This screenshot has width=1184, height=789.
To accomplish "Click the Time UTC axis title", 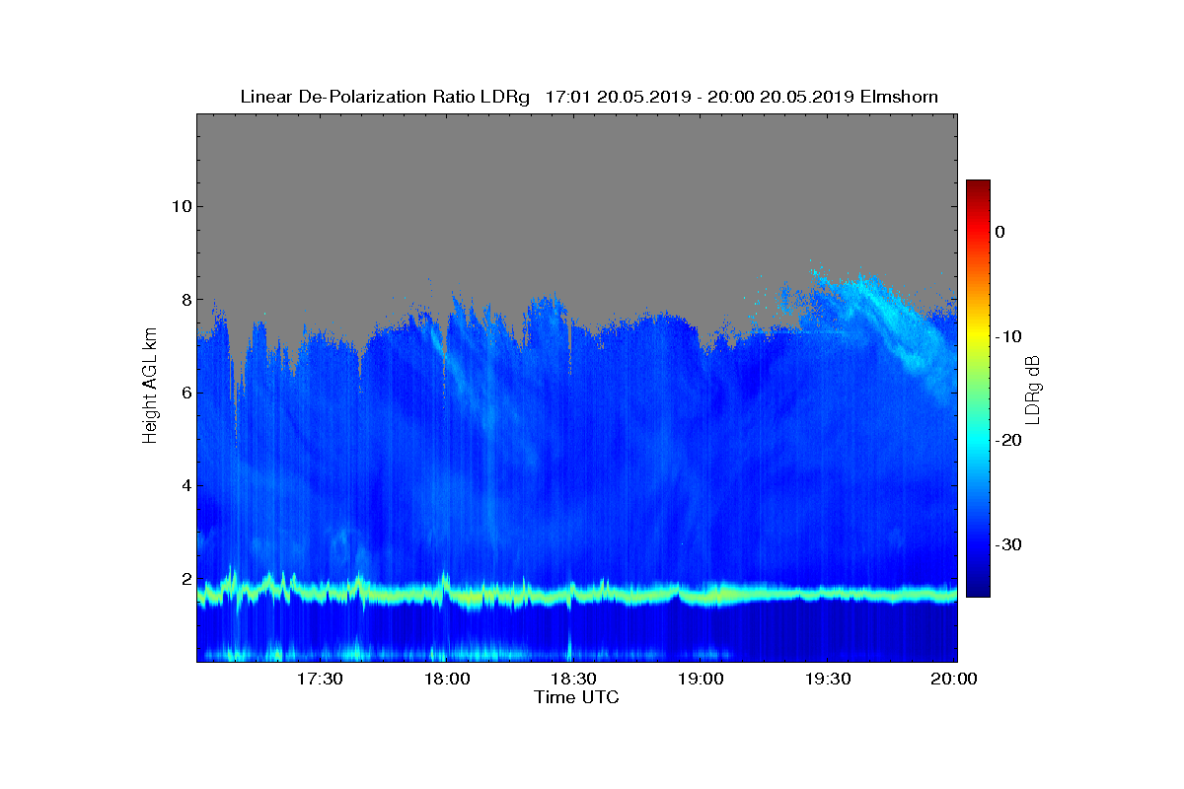I will click(x=577, y=697).
